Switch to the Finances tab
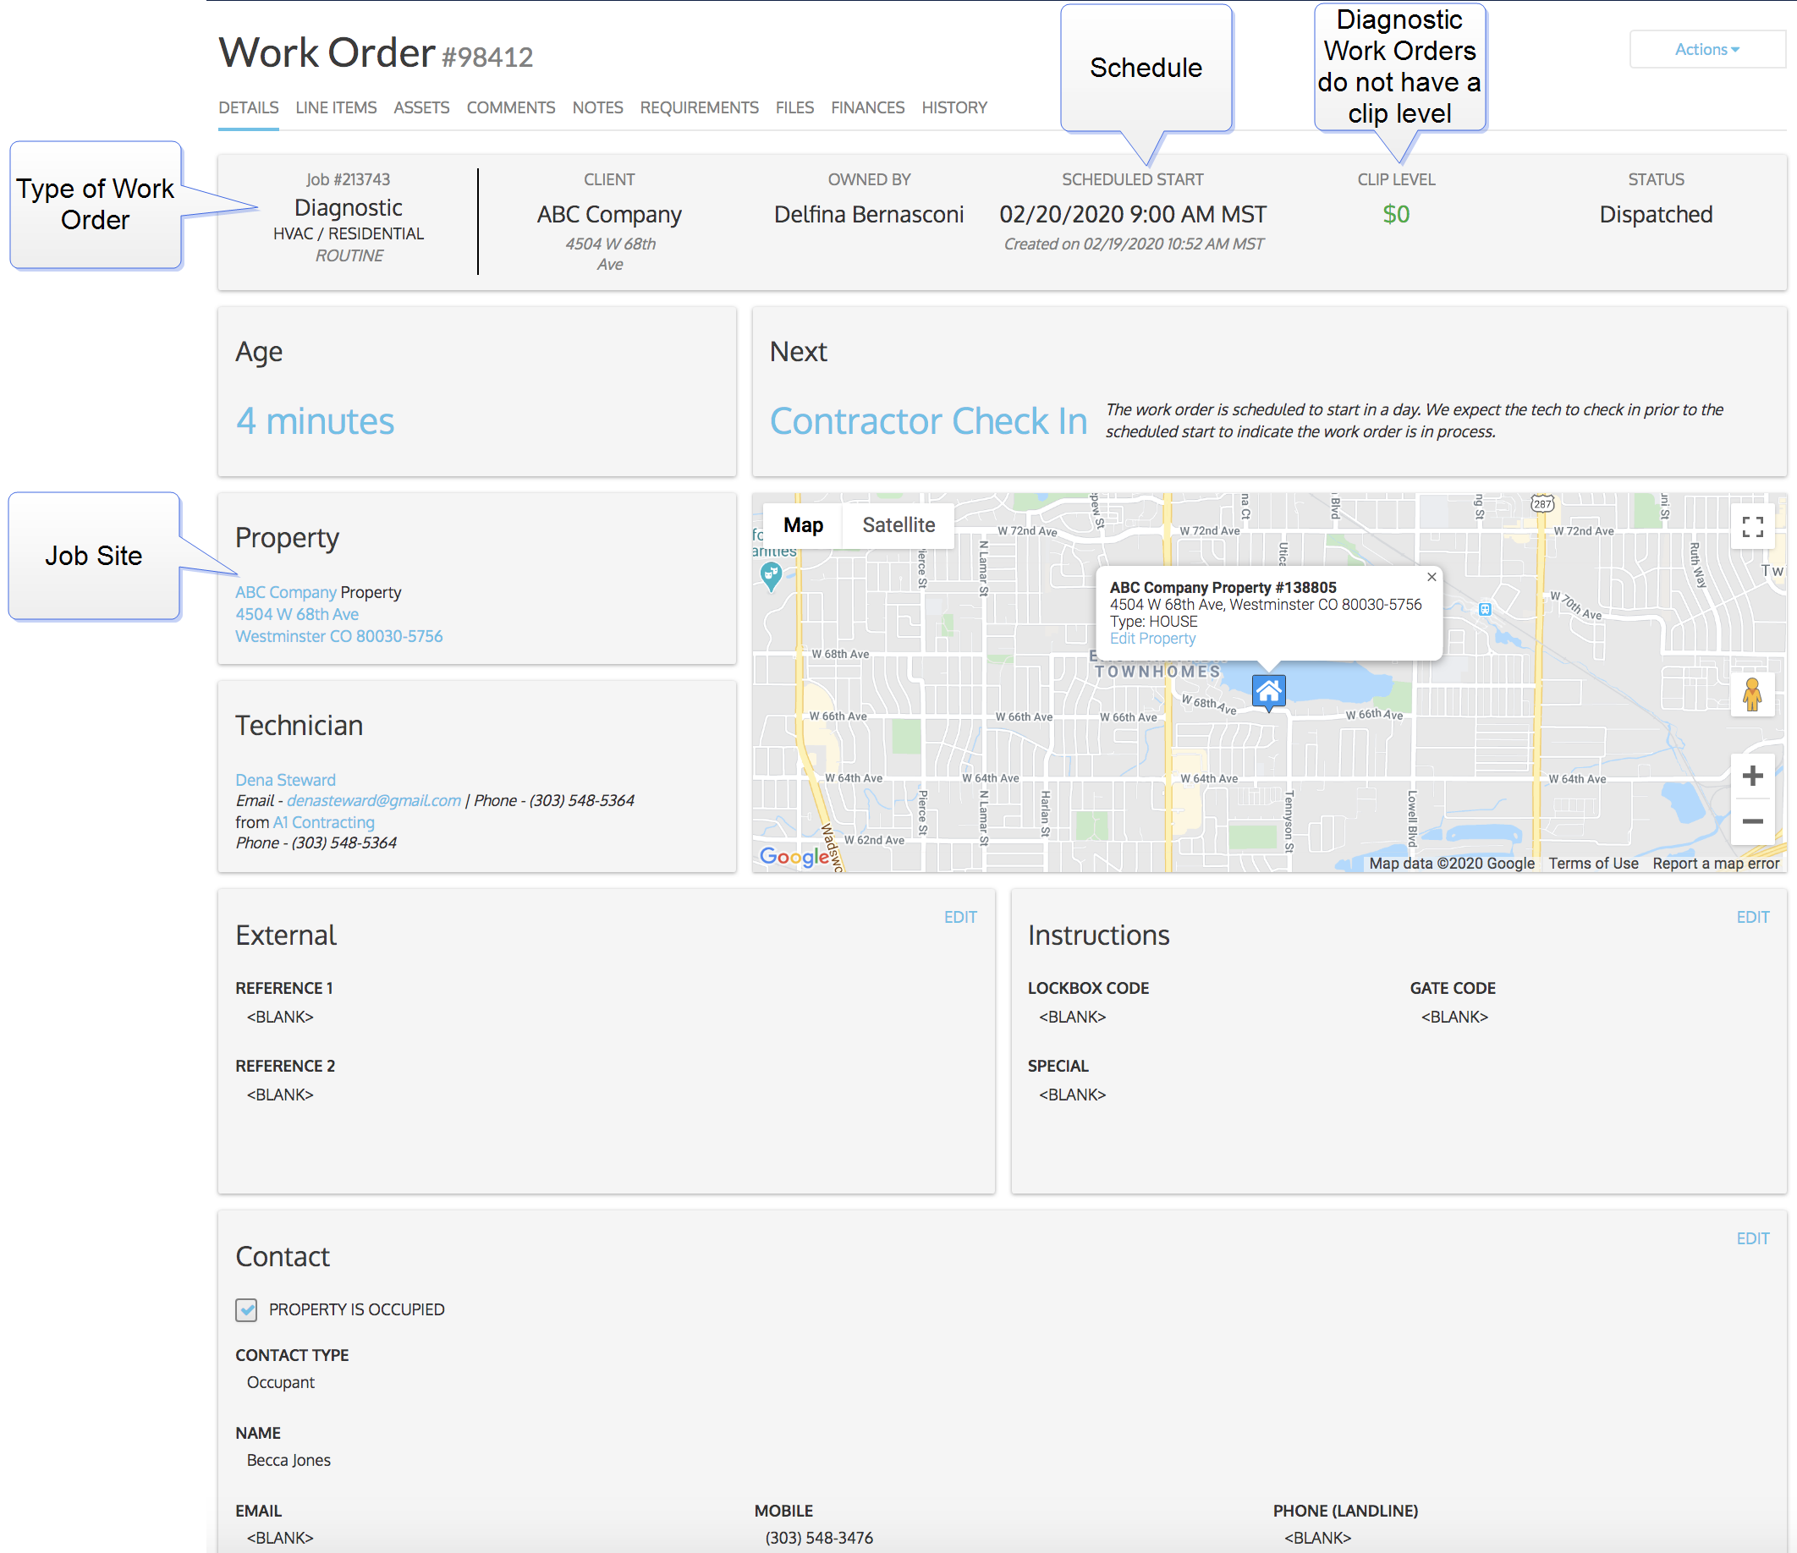The width and height of the screenshot is (1797, 1553). [x=867, y=107]
